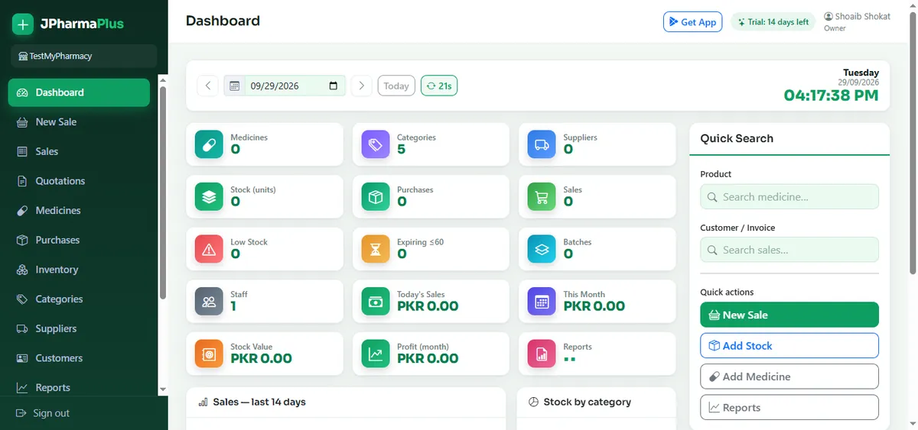Open Inventory in the sidebar
Screen dimensions: 918x430
click(79, 270)
